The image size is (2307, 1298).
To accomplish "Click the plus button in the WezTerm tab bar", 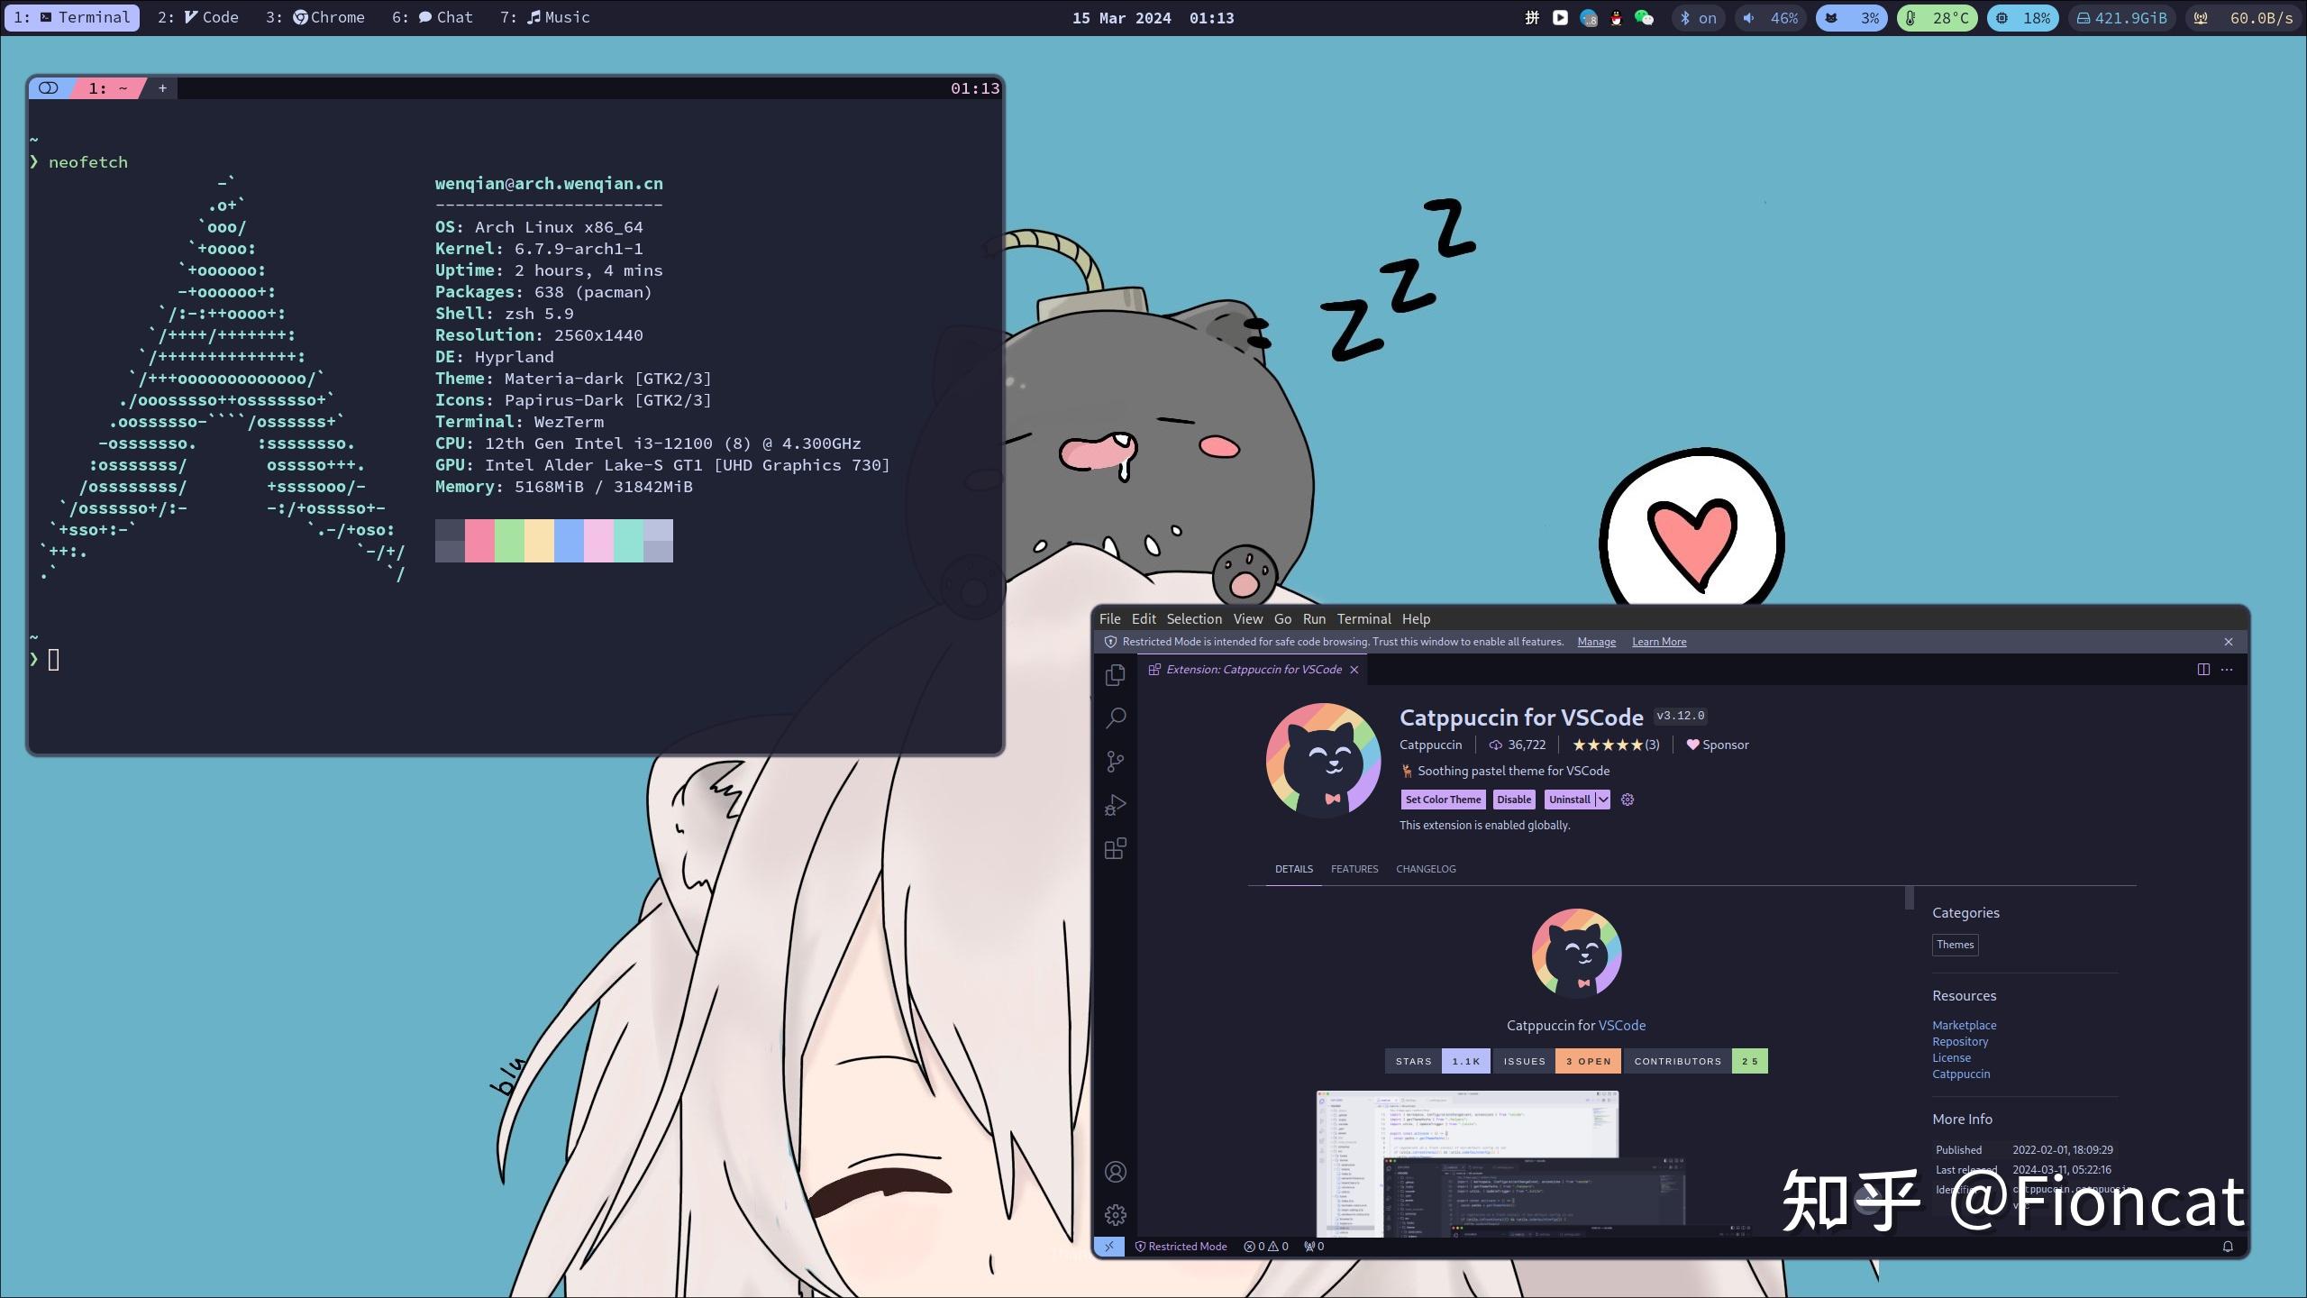I will pos(162,87).
